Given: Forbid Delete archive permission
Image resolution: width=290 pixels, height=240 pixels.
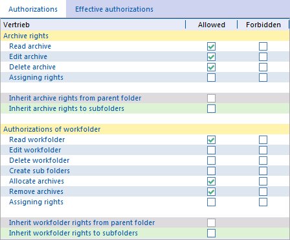Looking at the screenshot, I should pos(263,67).
